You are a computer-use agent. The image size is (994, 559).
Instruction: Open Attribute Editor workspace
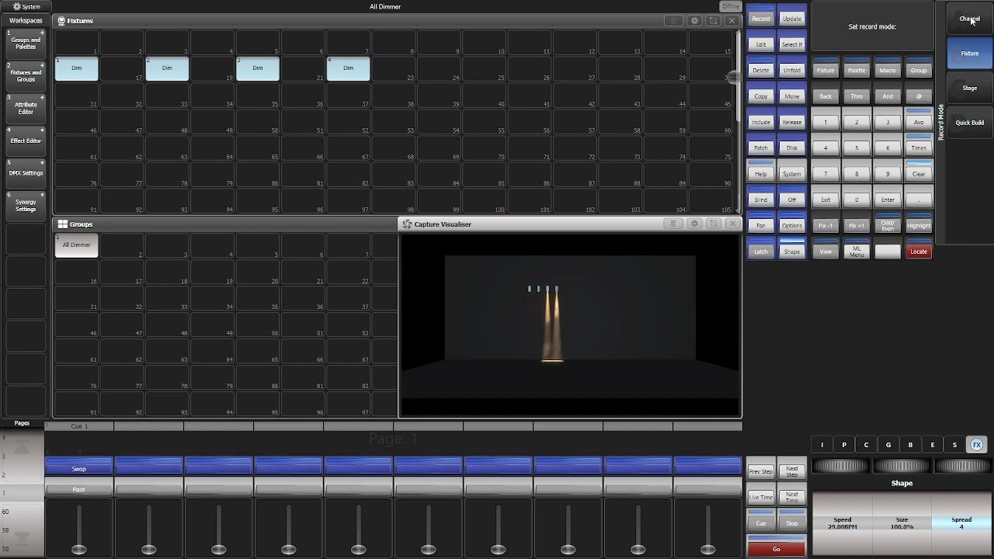coord(26,108)
